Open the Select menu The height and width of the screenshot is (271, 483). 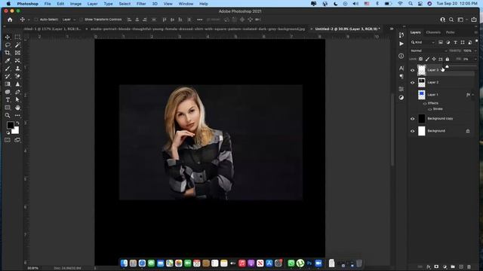[x=125, y=4]
